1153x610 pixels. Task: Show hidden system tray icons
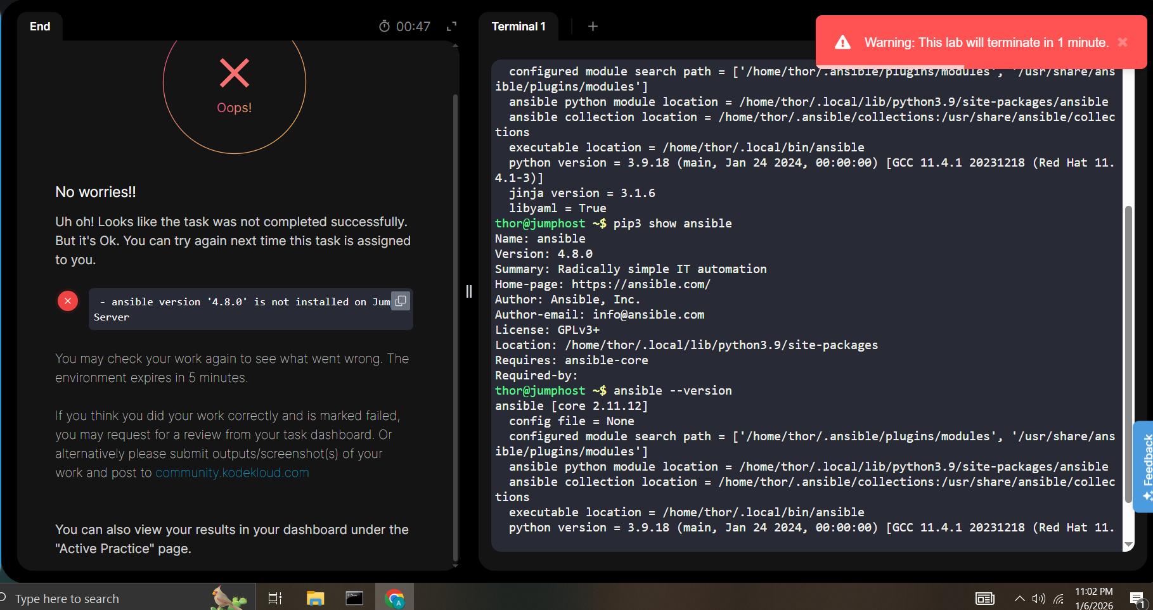pyautogui.click(x=1019, y=599)
